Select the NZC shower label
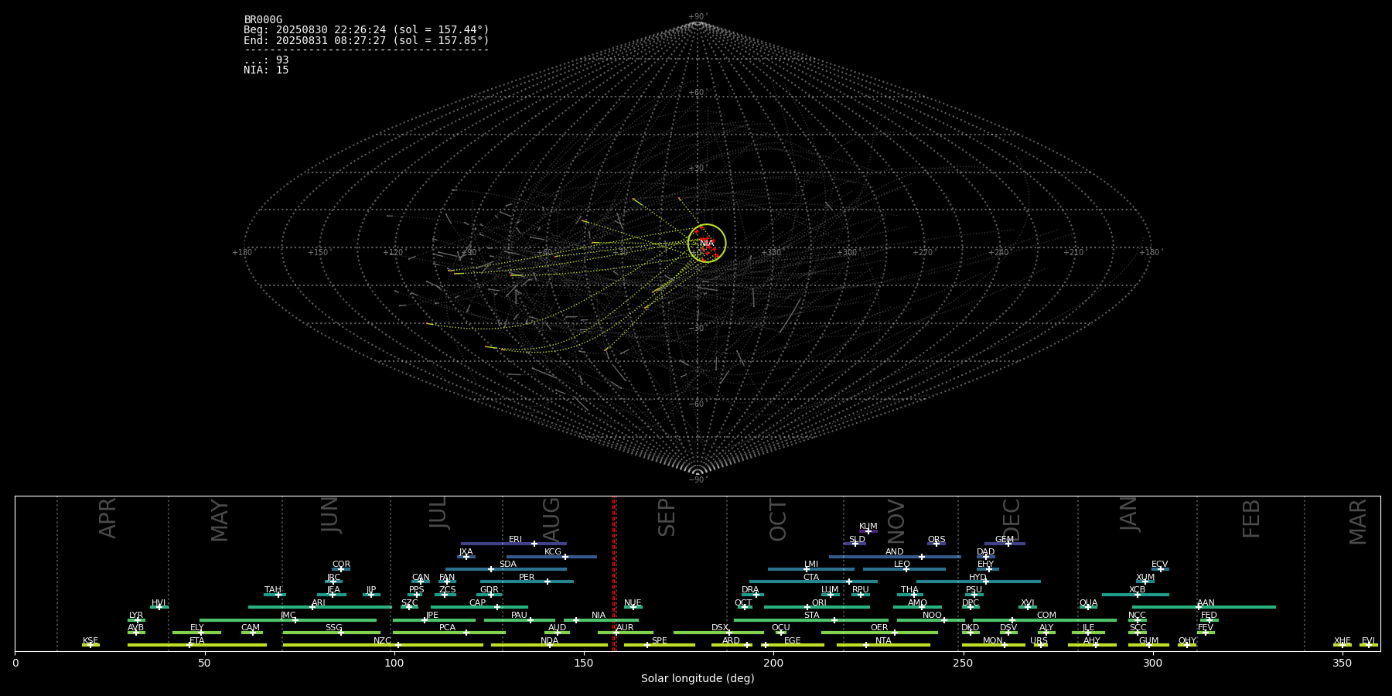 (x=382, y=641)
